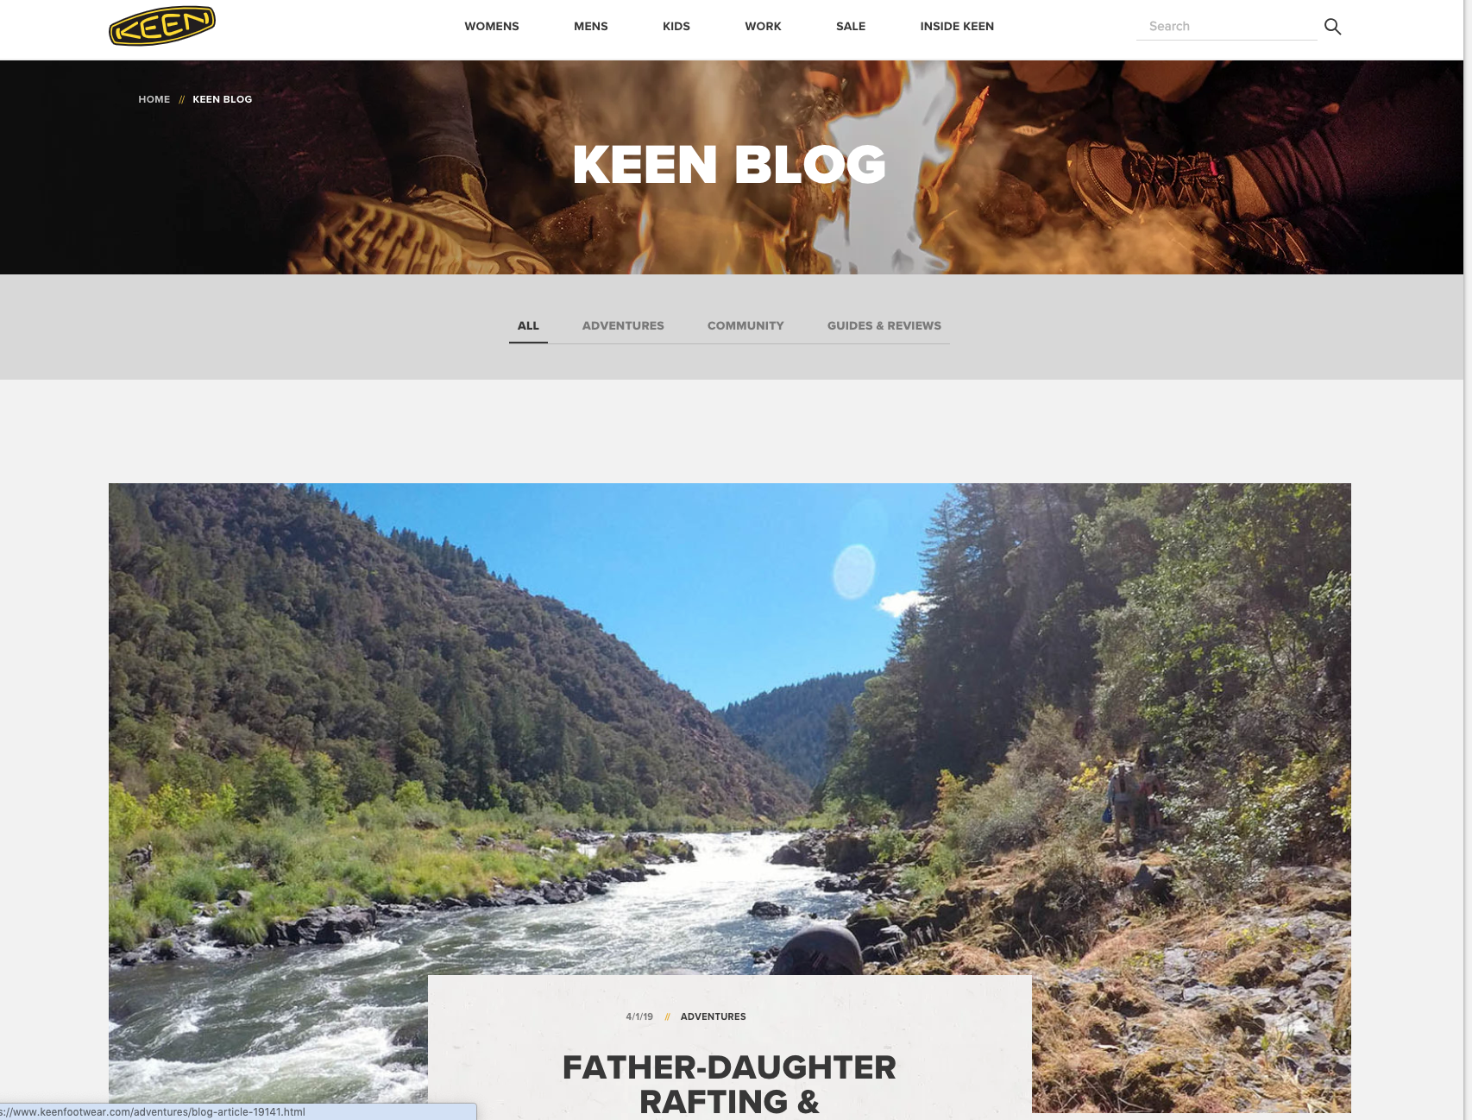Screen dimensions: 1472x1120
Task: Open the MENS navigation menu
Action: (x=591, y=26)
